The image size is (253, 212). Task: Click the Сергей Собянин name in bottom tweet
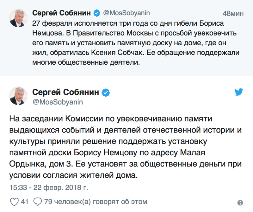click(66, 92)
